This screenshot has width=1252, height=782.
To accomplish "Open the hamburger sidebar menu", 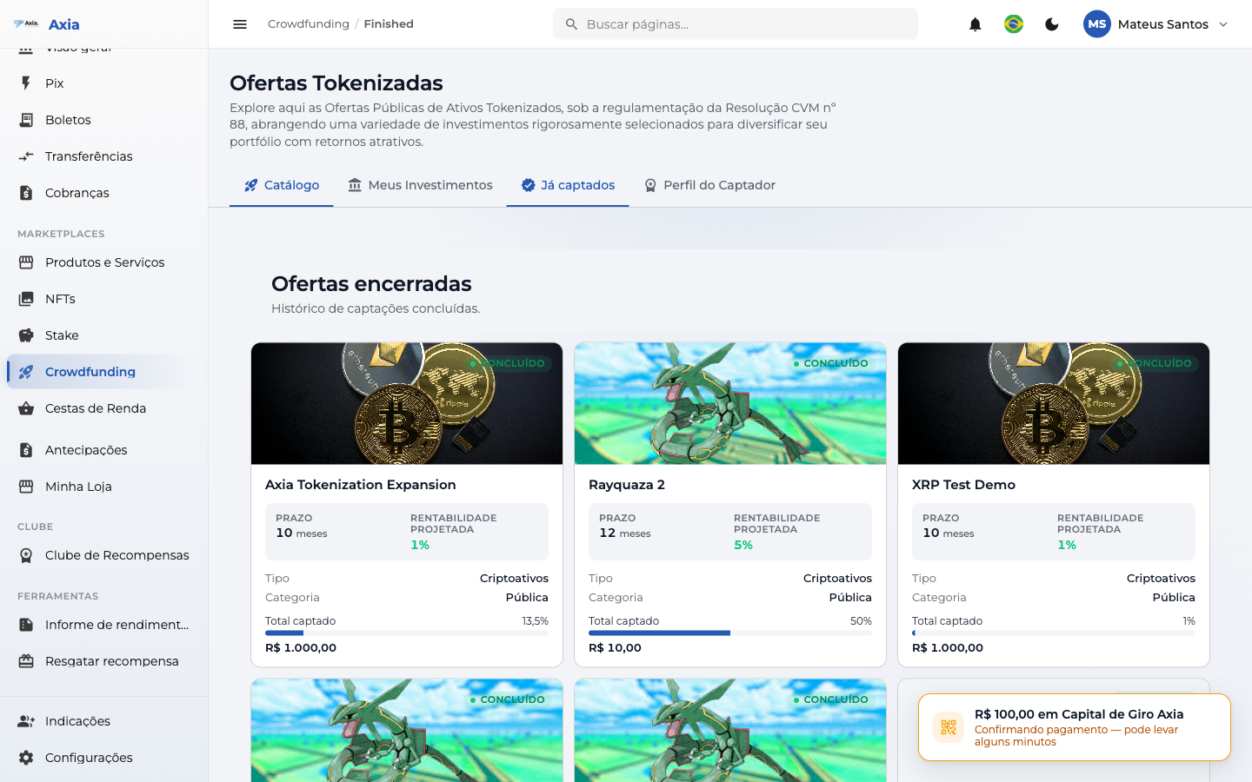I will coord(240,24).
